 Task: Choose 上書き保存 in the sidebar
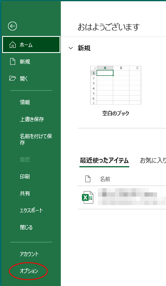(x=32, y=119)
